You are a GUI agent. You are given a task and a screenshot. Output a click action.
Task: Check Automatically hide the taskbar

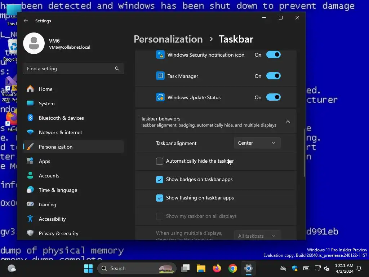pyautogui.click(x=160, y=161)
